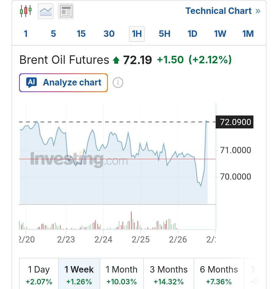Click the 72.0900 price label

pos(235,122)
